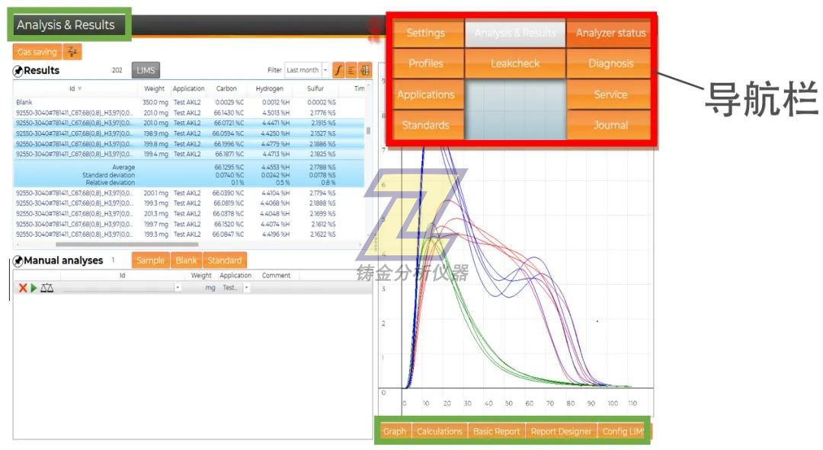Open the Filter Last month dropdown
This screenshot has height=450, width=823.
point(325,70)
